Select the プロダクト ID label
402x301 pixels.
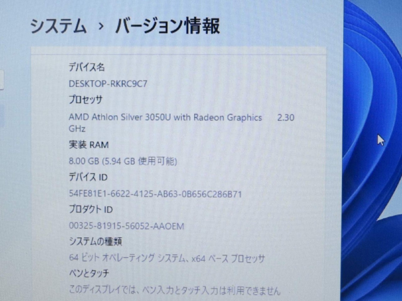(x=90, y=209)
